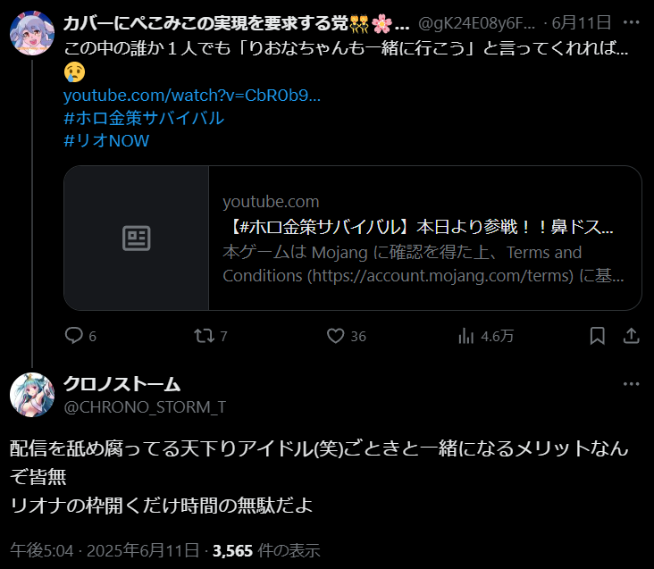Click the reply speech bubble icon
Image resolution: width=654 pixels, height=569 pixels.
coord(74,336)
